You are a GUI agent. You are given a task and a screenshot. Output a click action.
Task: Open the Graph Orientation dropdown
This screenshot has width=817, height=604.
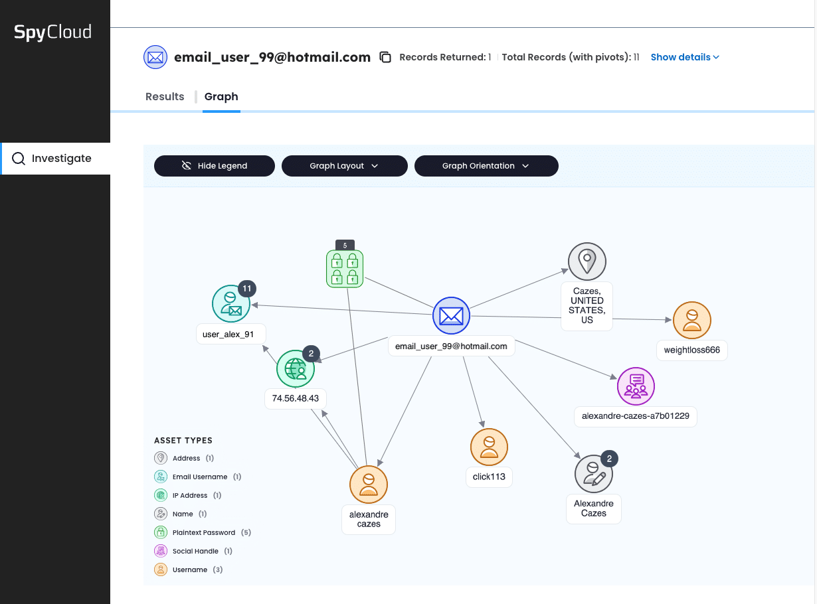click(x=486, y=165)
